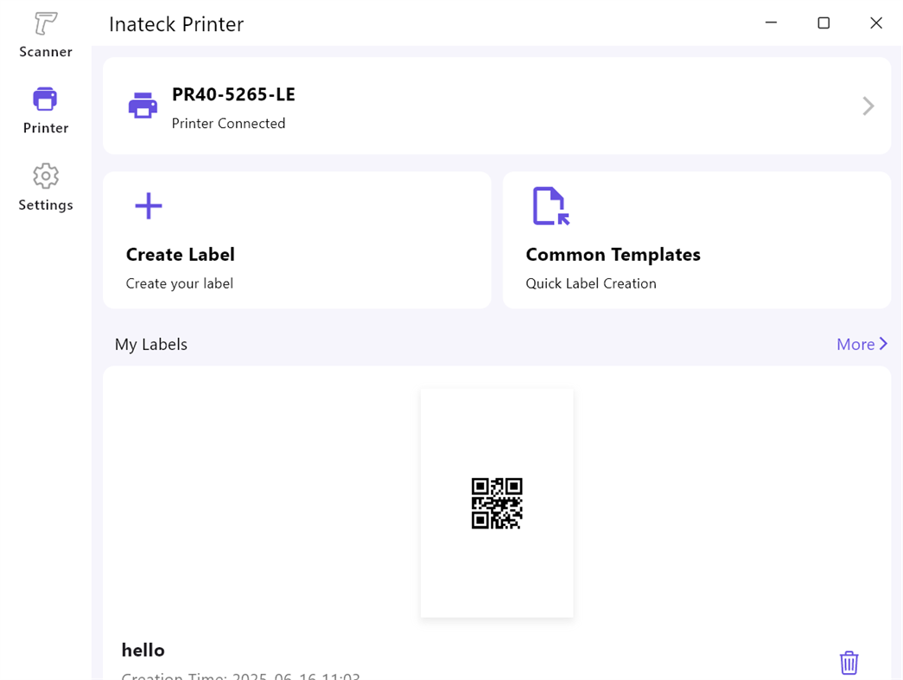Image resolution: width=903 pixels, height=680 pixels.
Task: Click the Settings sidebar label
Action: pos(46,205)
